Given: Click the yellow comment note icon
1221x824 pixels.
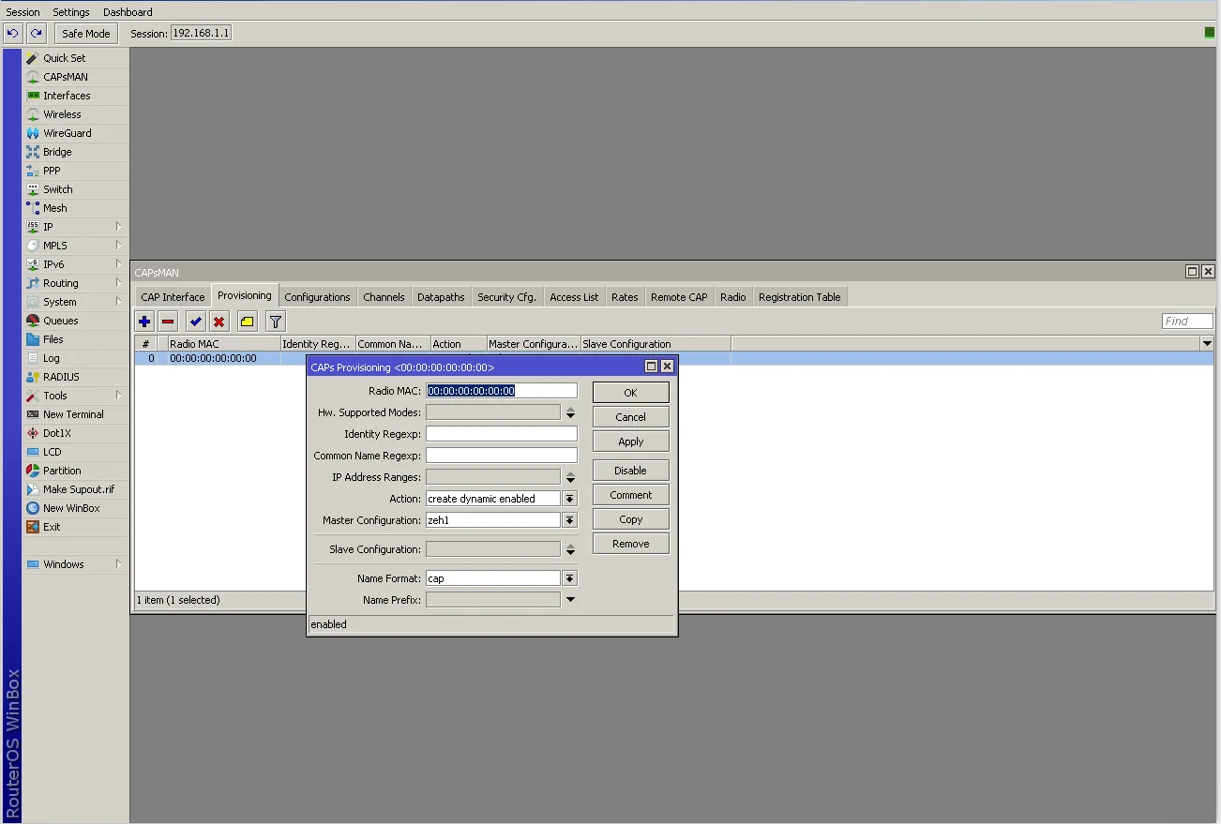Looking at the screenshot, I should click(x=247, y=322).
